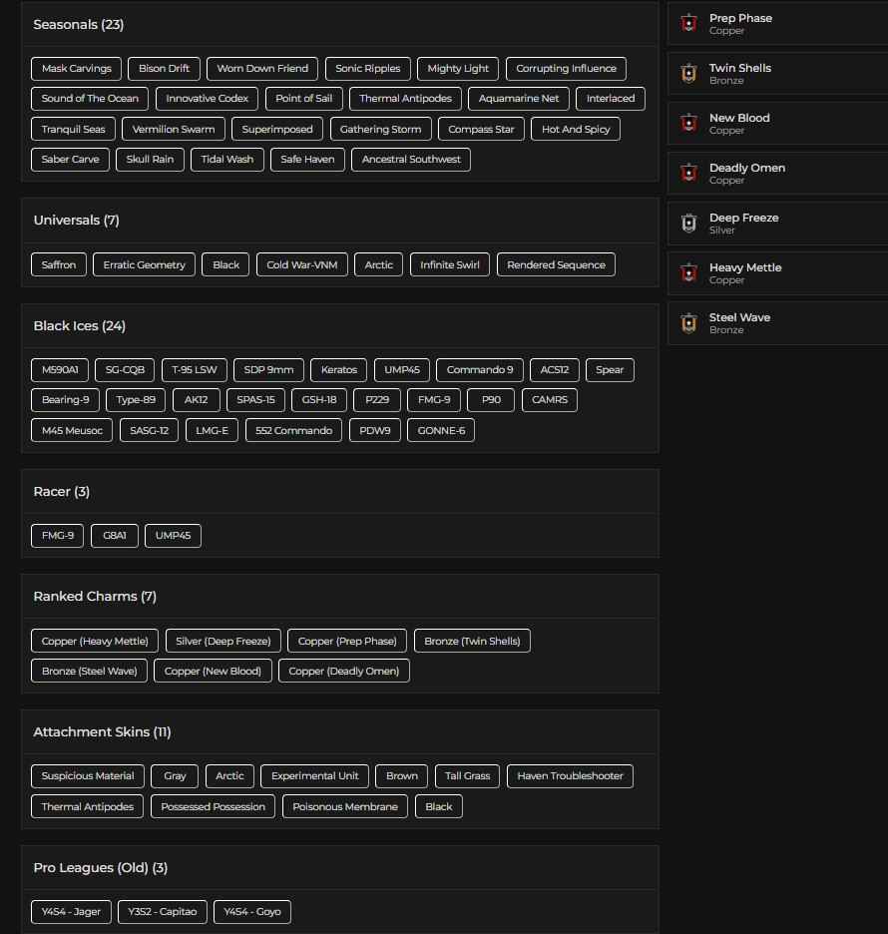This screenshot has width=888, height=934.
Task: Choose the Worn Down Friend tag
Action: point(262,69)
